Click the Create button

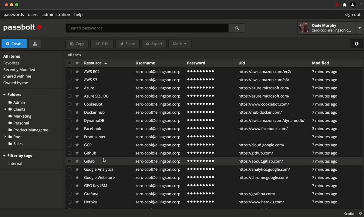[x=14, y=44]
